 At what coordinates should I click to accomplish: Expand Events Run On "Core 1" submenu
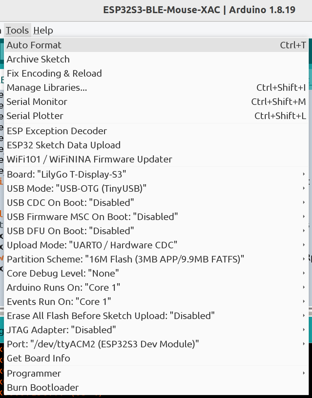156,302
